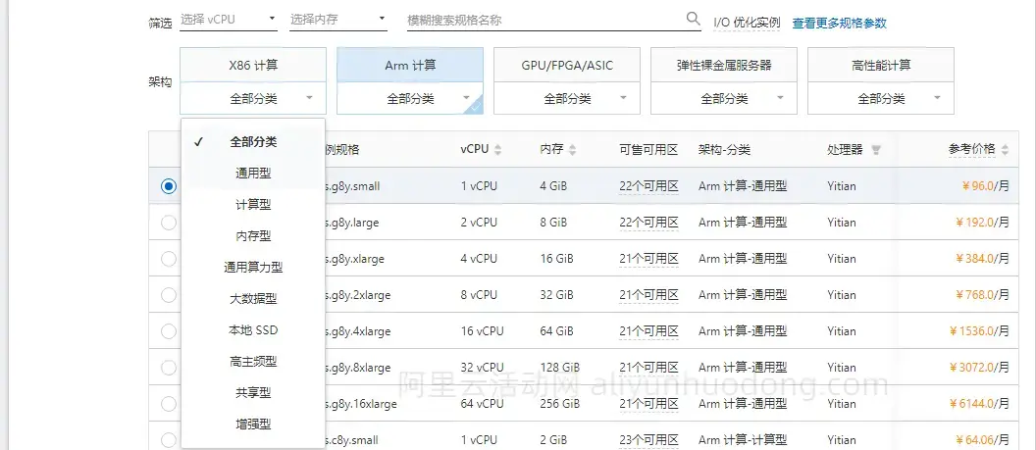Select the g8y.4xlarge radio button
This screenshot has height=450, width=1036.
(x=169, y=331)
